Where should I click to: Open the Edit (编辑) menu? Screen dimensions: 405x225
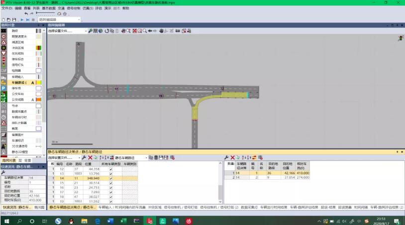(18, 8)
